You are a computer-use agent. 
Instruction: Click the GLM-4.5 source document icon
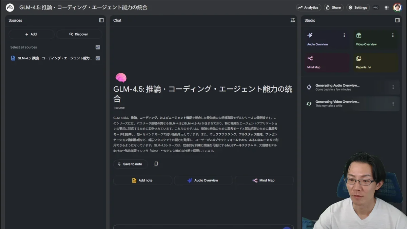click(x=13, y=58)
